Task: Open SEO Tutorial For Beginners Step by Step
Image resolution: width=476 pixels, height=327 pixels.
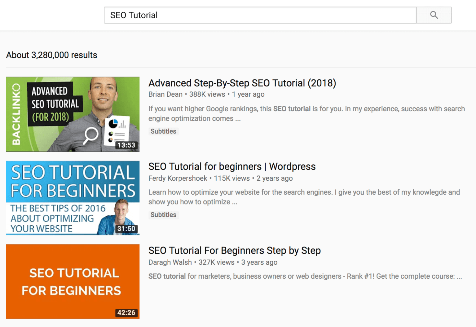Action: pyautogui.click(x=235, y=250)
